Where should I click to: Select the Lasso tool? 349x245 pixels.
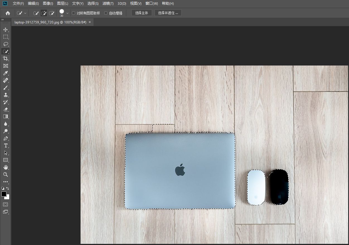[x=6, y=44]
